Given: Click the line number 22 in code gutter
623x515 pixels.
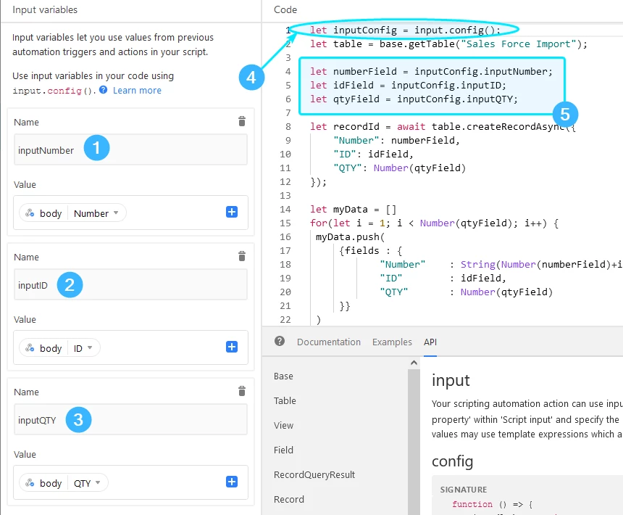Looking at the screenshot, I should [x=285, y=319].
